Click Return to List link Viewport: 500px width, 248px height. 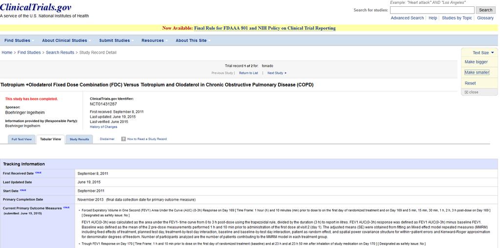pyautogui.click(x=248, y=73)
